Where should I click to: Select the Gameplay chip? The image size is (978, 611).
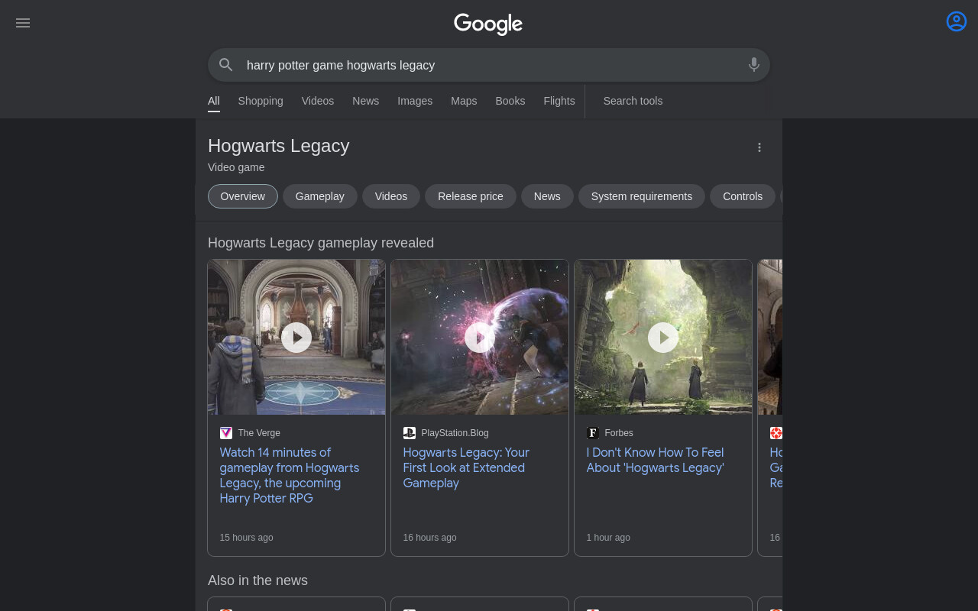coord(320,196)
